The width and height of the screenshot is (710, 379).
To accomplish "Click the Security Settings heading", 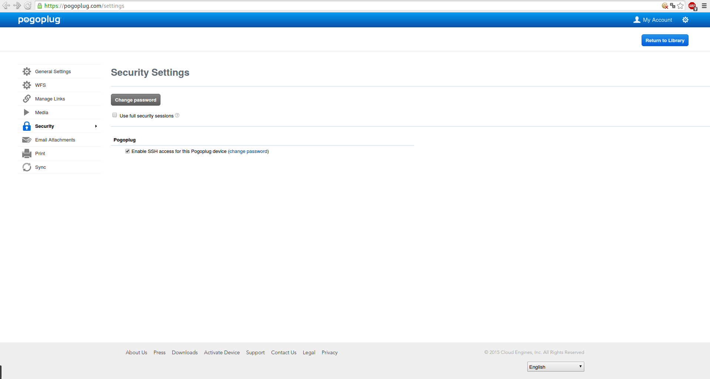I will (x=150, y=72).
